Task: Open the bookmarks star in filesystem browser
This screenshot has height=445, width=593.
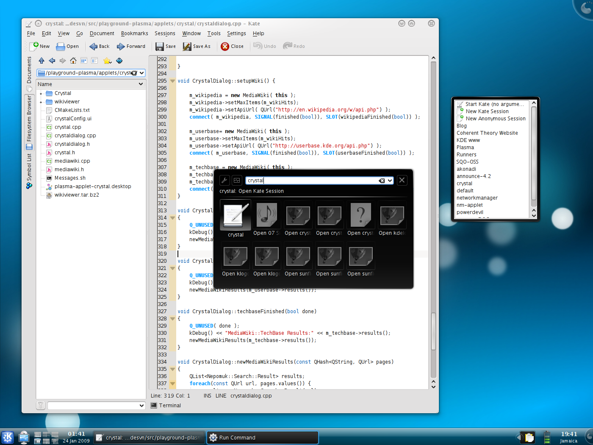Action: 107,61
